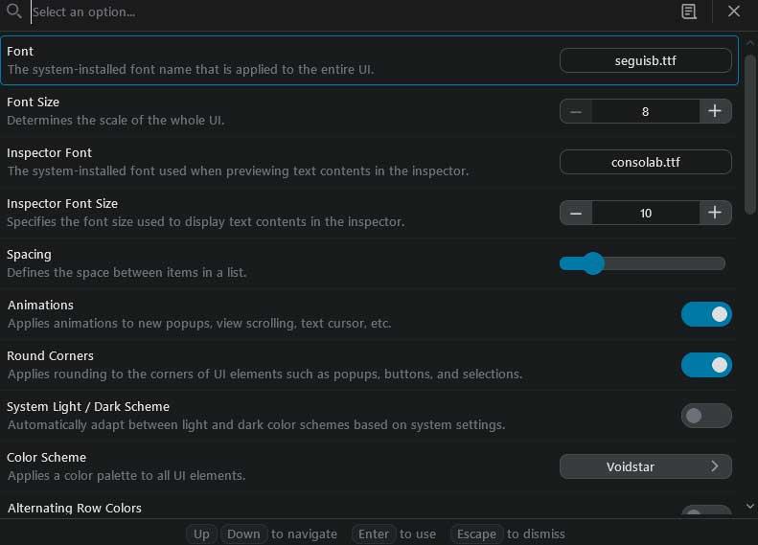Increase Font Size with plus button
Viewport: 758px width, 545px height.
[x=715, y=112]
